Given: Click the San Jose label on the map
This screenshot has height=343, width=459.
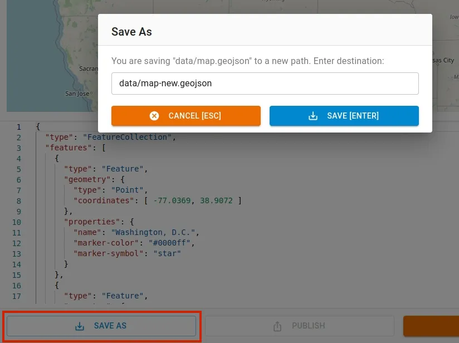Looking at the screenshot, I should click(77, 94).
